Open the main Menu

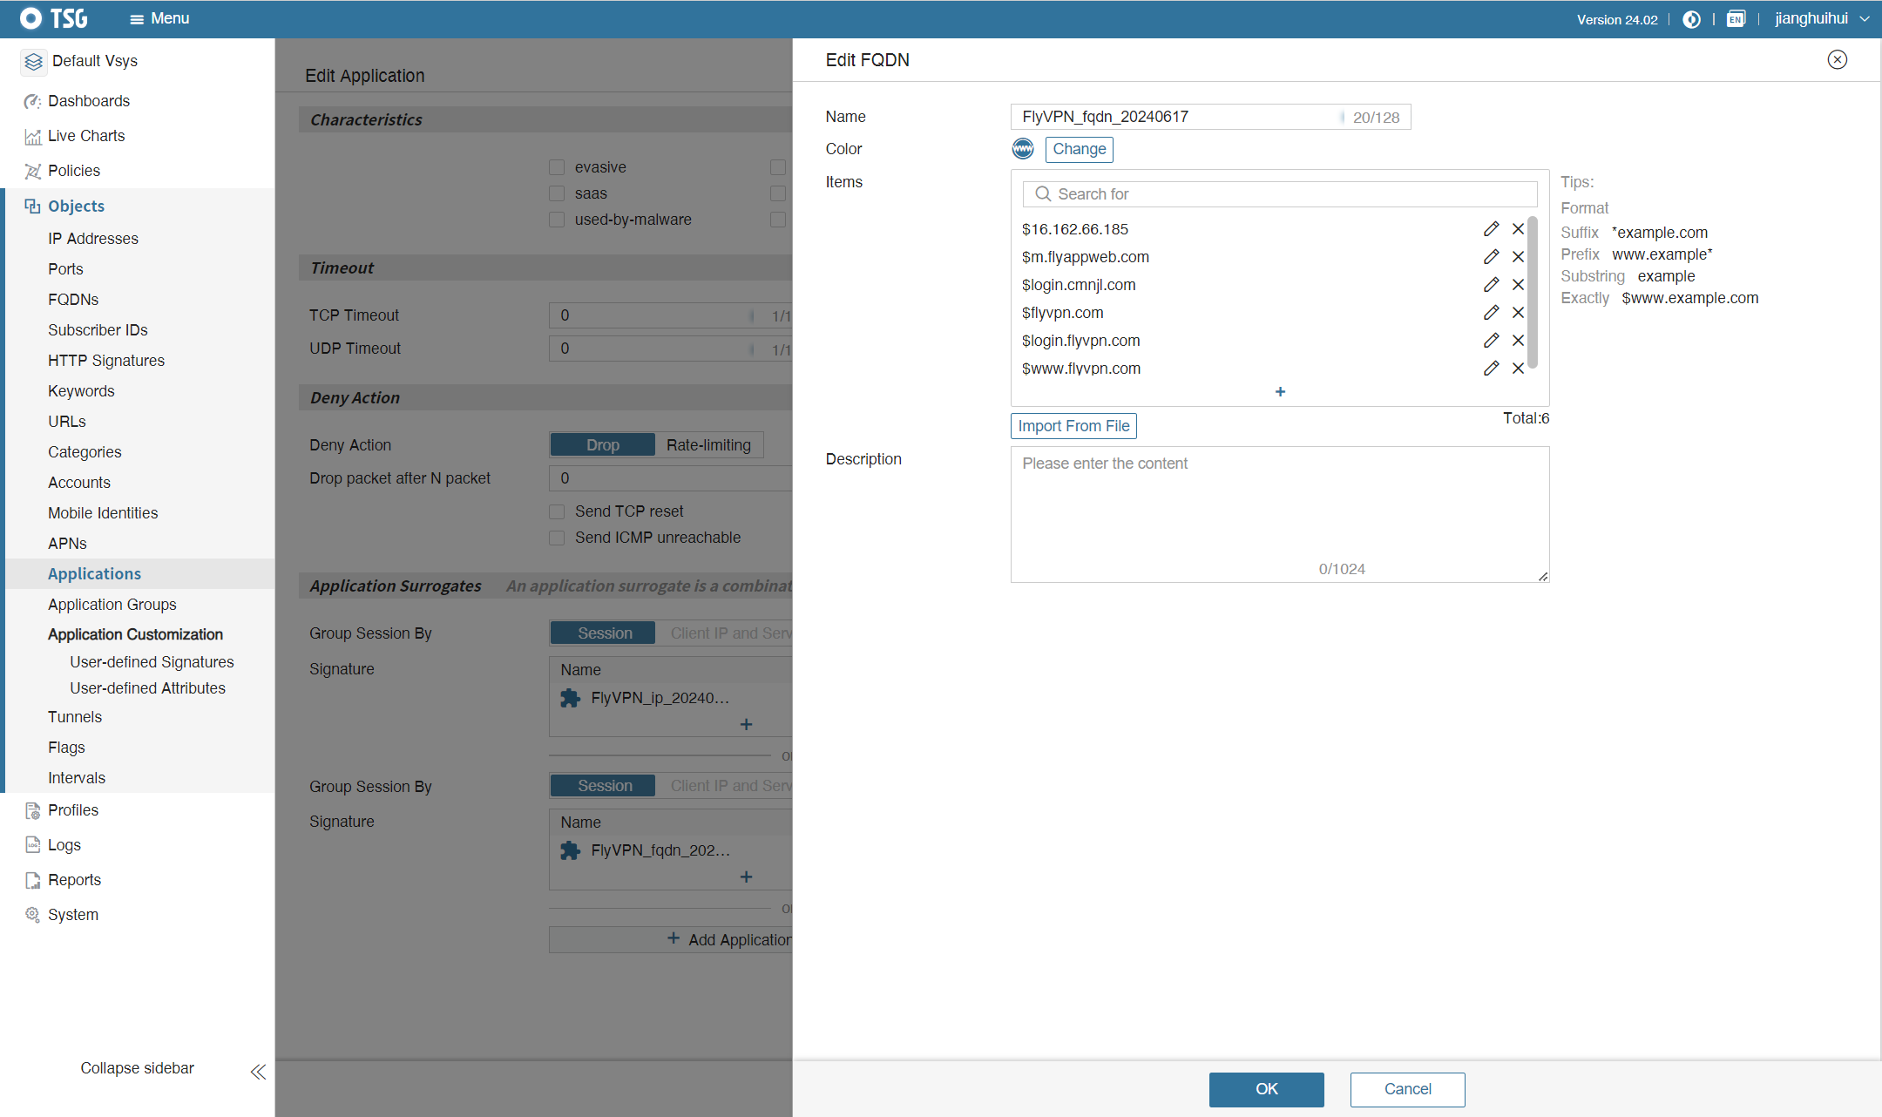pyautogui.click(x=159, y=19)
